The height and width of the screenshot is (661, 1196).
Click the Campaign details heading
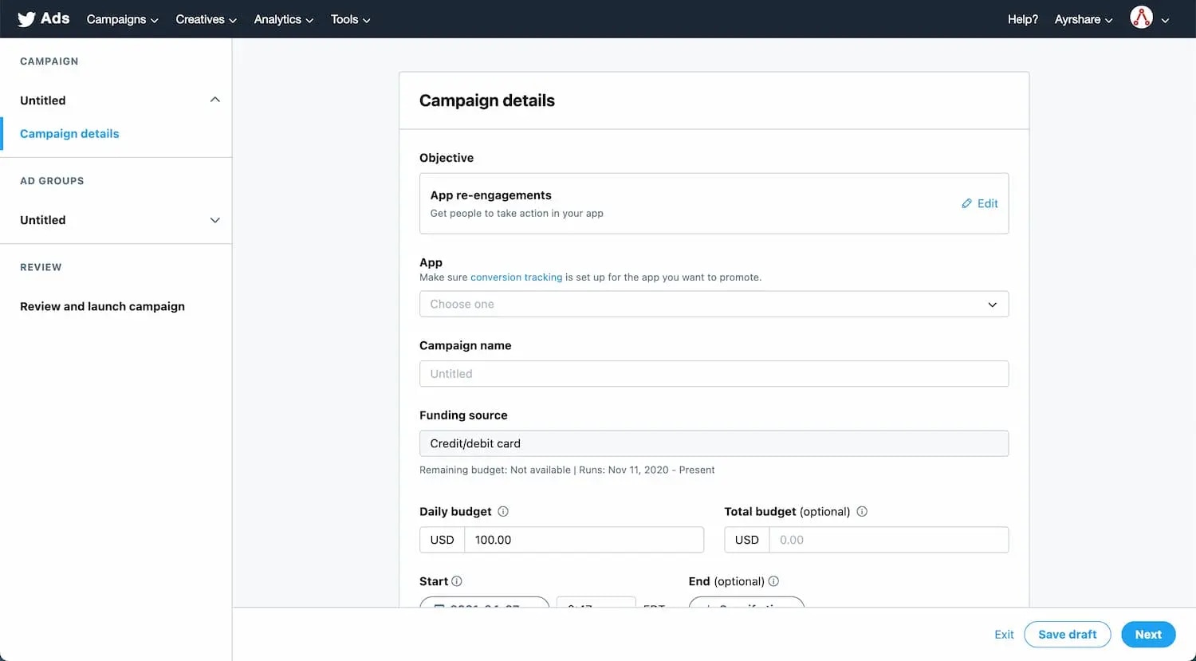[487, 100]
